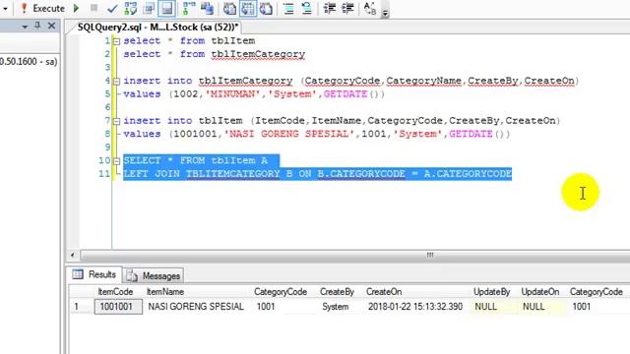
Task: Click LEFT JOIN text on line 11
Action: [151, 174]
